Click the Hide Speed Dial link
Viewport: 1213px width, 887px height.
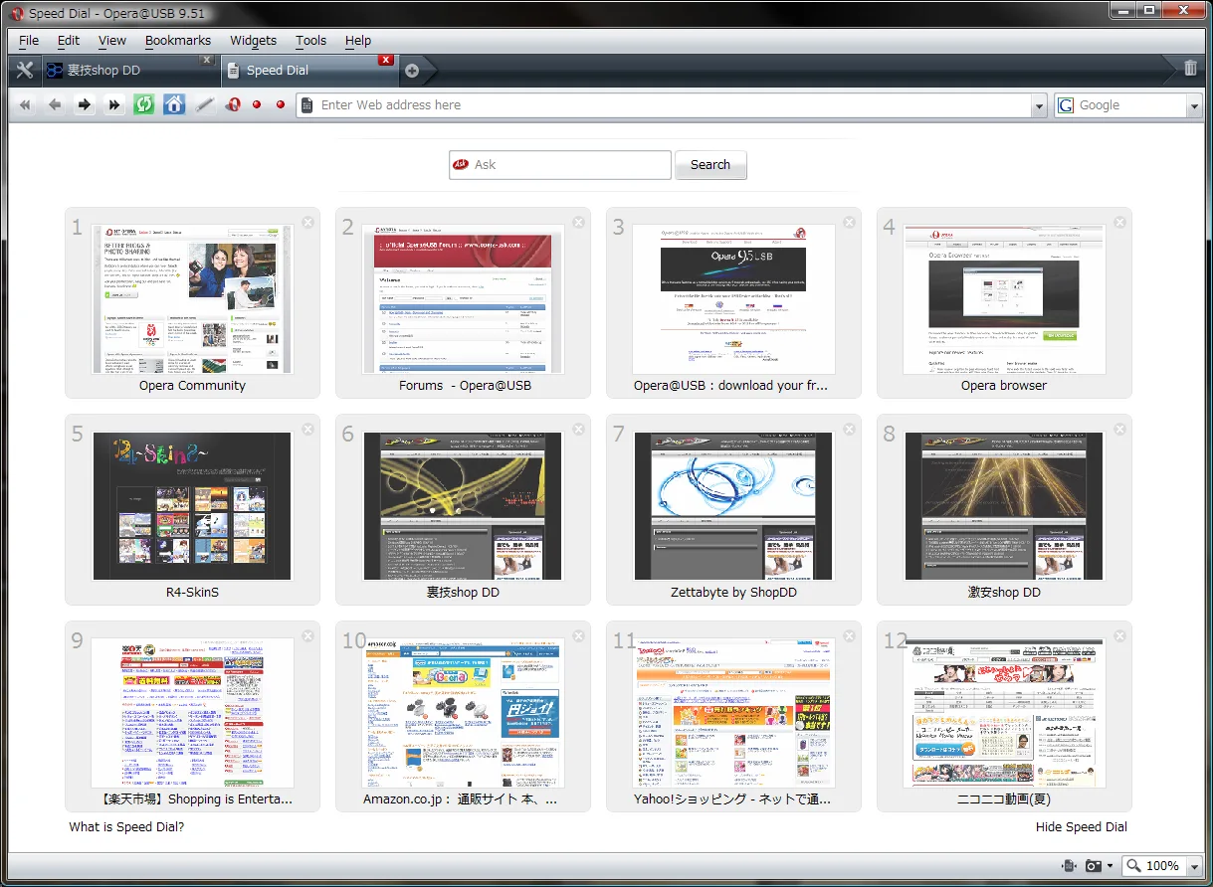(1081, 827)
